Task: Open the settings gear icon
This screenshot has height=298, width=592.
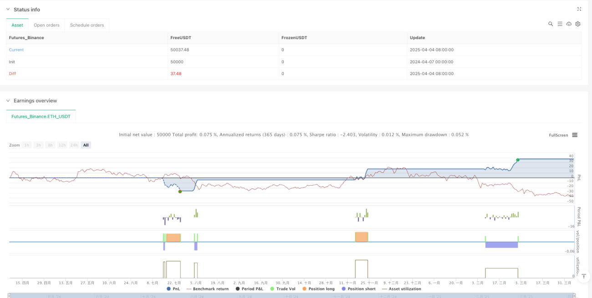Action: (x=578, y=24)
